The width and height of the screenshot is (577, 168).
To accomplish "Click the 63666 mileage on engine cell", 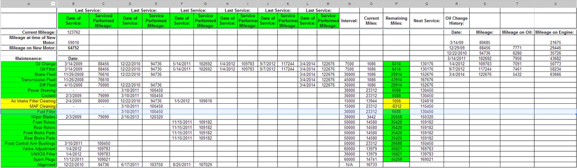I will [x=555, y=75].
